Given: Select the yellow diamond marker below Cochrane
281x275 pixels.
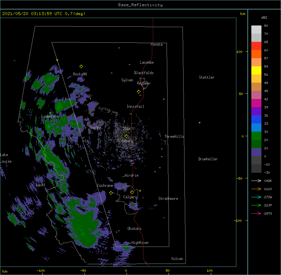Looking at the screenshot, I should (111, 193).
